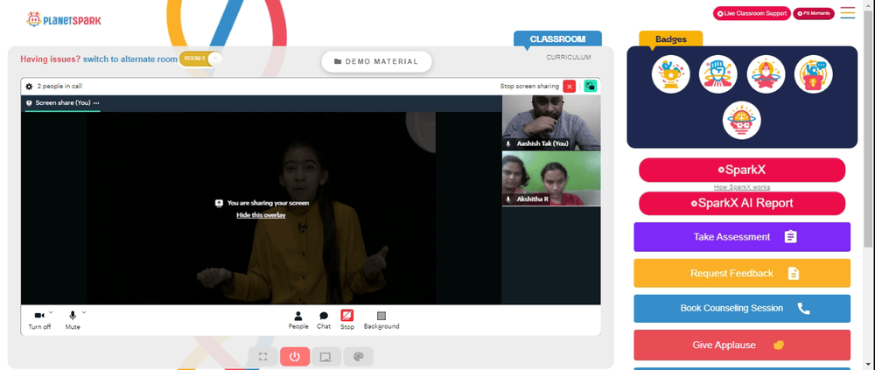Click the PlanetSpark logo
Image resolution: width=875 pixels, height=370 pixels.
pyautogui.click(x=64, y=20)
